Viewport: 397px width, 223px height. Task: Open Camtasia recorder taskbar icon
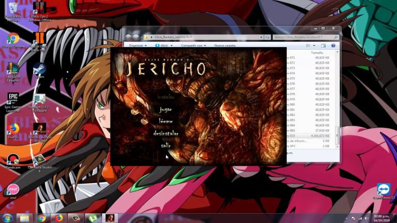pos(75,218)
